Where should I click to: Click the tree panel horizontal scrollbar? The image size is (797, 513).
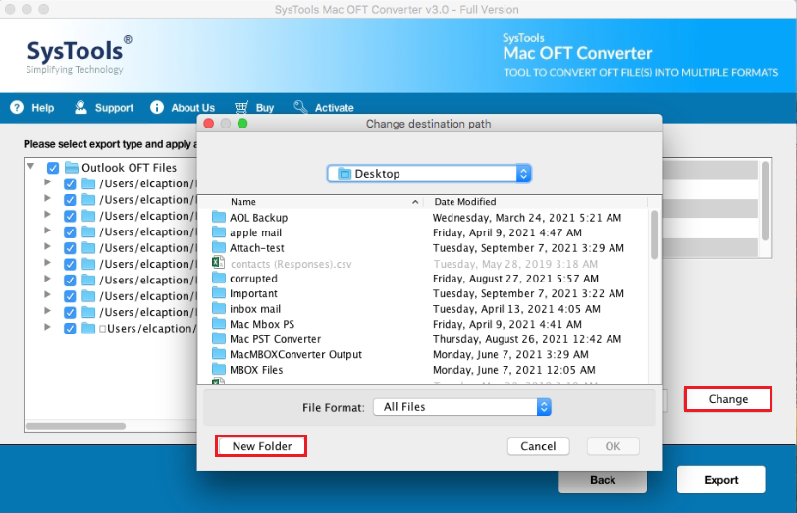tap(76, 426)
